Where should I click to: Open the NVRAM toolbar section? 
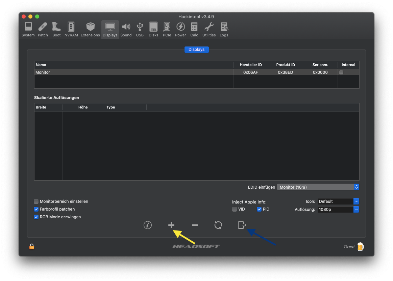pos(71,30)
